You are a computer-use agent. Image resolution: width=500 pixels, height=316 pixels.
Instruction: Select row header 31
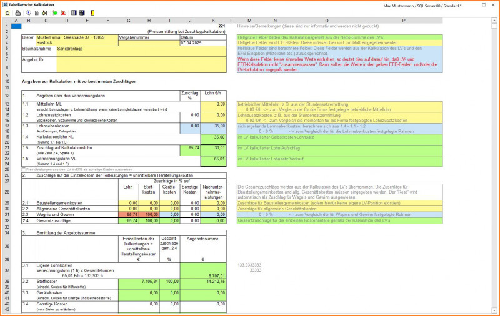click(x=6, y=214)
